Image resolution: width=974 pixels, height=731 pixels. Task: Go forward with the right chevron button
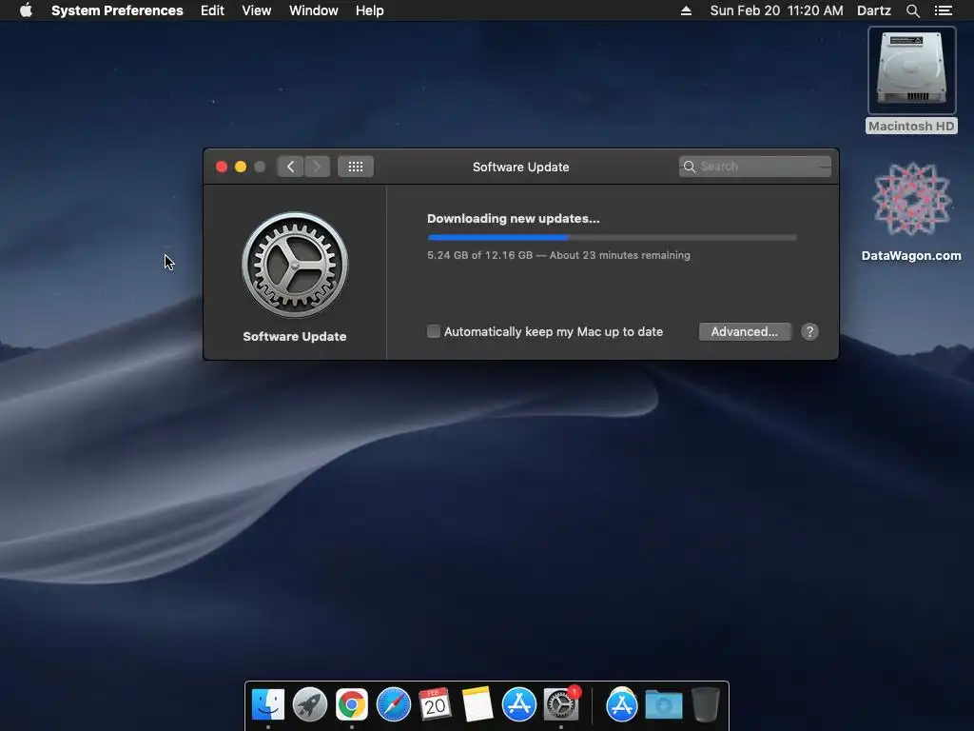317,167
